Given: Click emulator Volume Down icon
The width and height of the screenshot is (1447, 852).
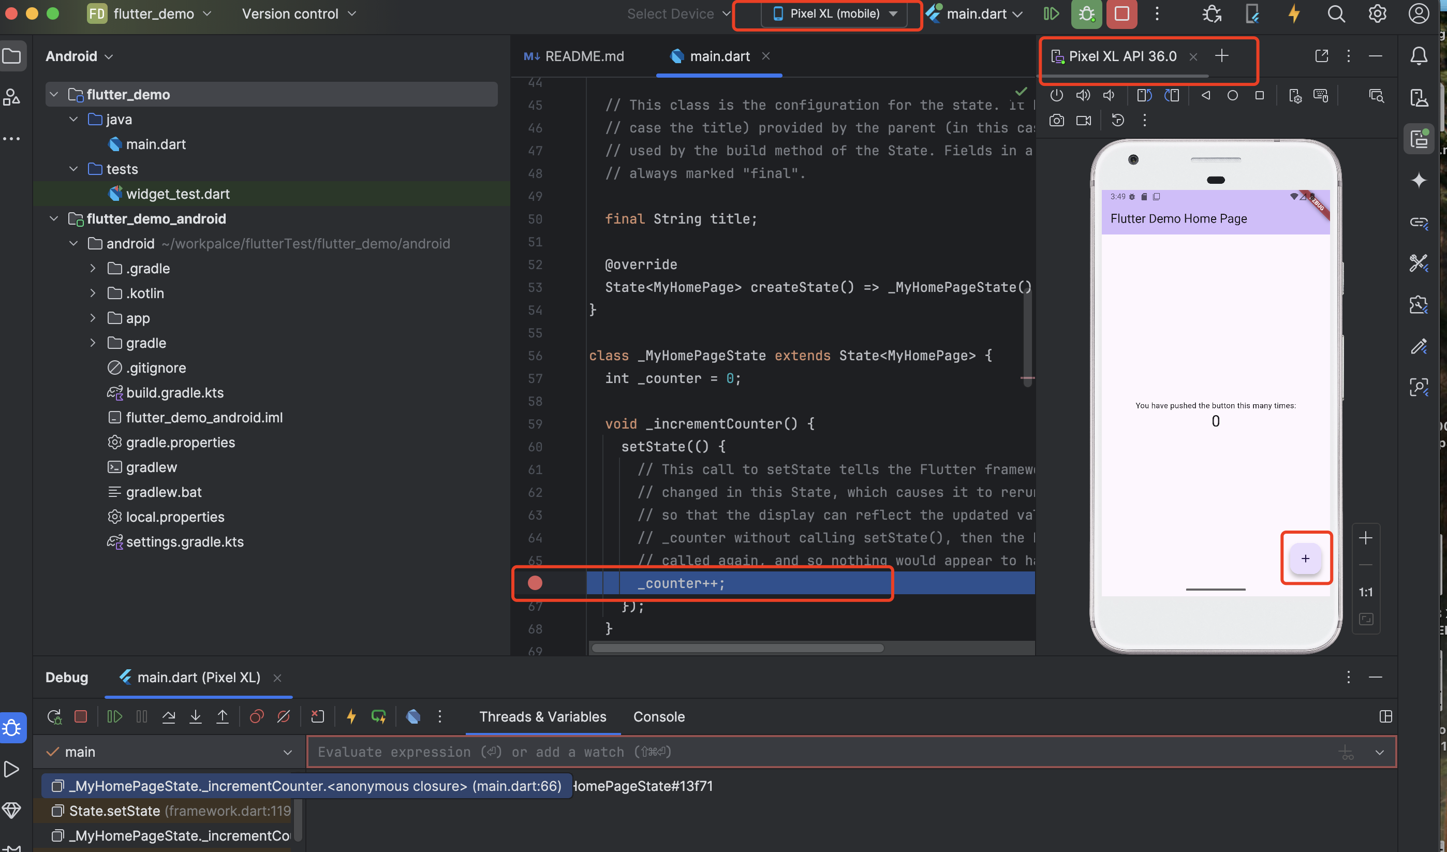Looking at the screenshot, I should (x=1110, y=95).
